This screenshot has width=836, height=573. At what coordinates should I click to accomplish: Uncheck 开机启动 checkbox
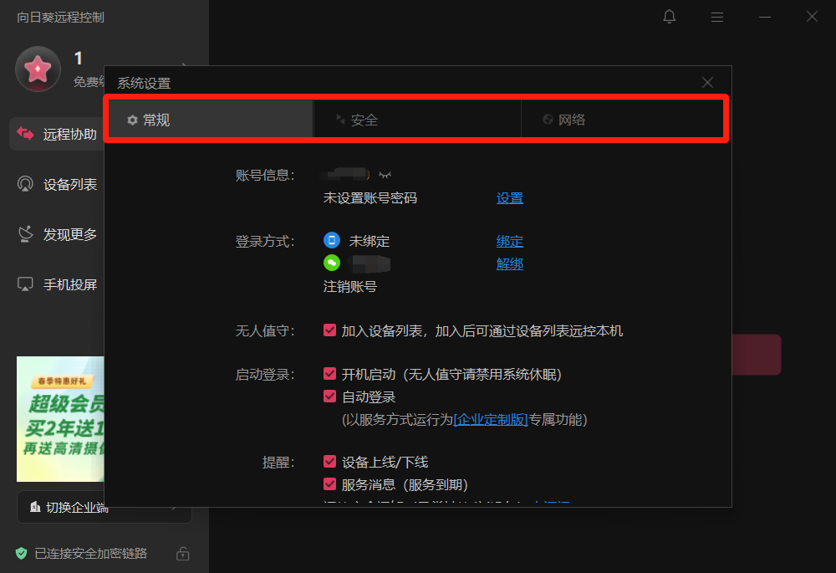(x=329, y=373)
